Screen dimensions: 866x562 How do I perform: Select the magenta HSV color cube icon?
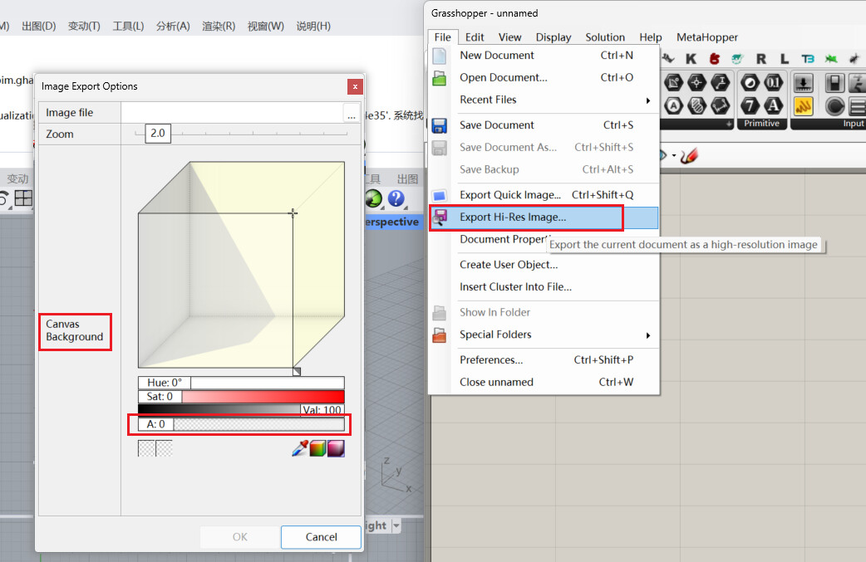coord(336,449)
